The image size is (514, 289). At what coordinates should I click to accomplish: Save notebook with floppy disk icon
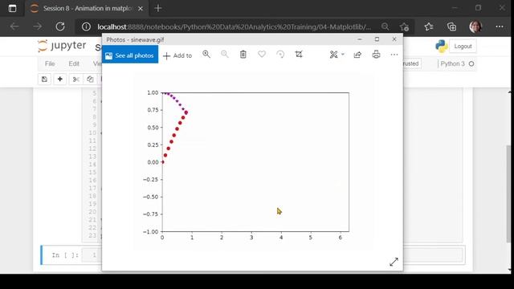[x=44, y=79]
